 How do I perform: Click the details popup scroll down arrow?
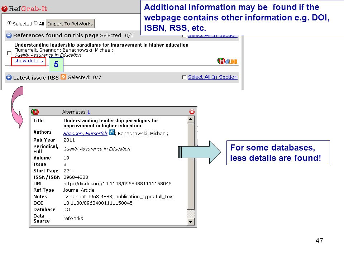[x=190, y=222]
